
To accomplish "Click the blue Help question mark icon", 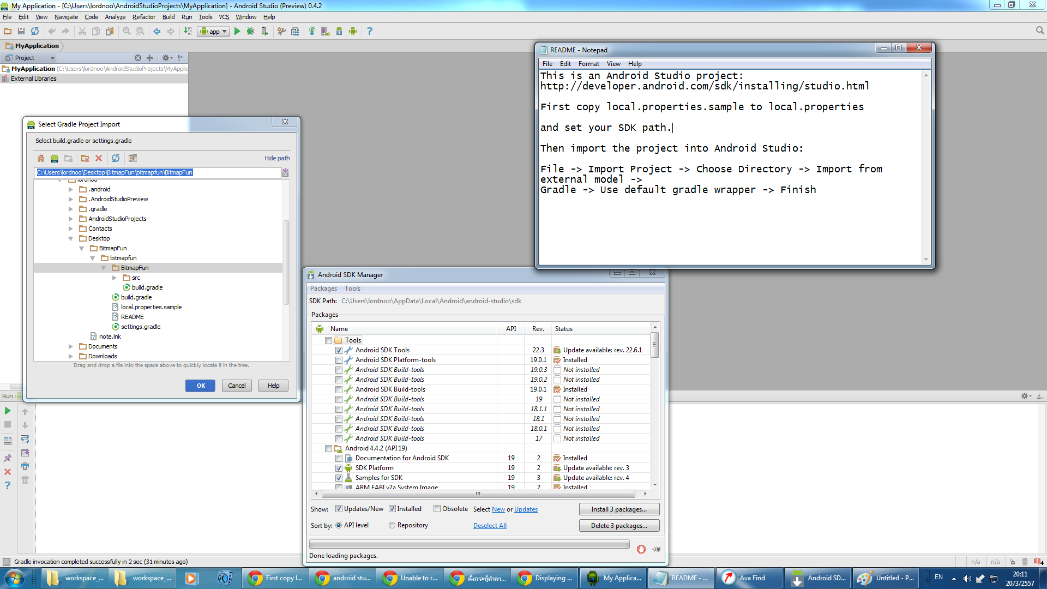I will point(370,31).
